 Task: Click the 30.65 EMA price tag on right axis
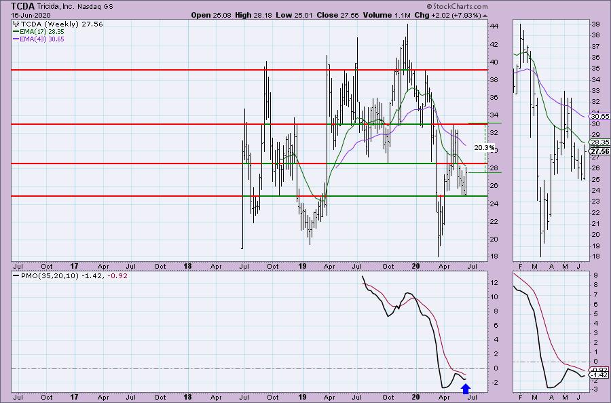[x=599, y=117]
